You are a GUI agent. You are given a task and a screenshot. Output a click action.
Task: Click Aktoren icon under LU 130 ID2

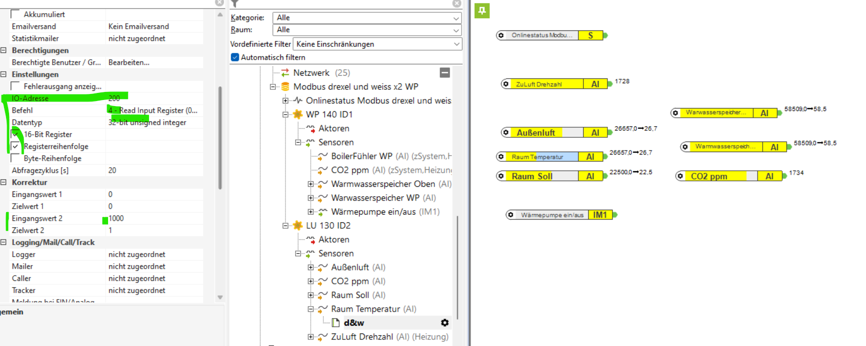[311, 239]
